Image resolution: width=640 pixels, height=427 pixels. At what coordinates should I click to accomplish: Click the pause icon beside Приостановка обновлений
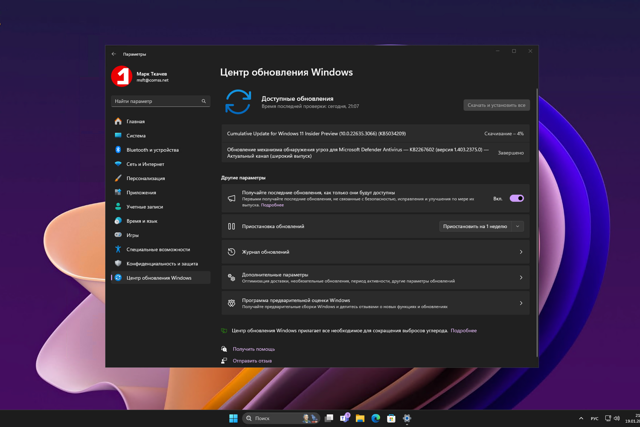coord(231,226)
